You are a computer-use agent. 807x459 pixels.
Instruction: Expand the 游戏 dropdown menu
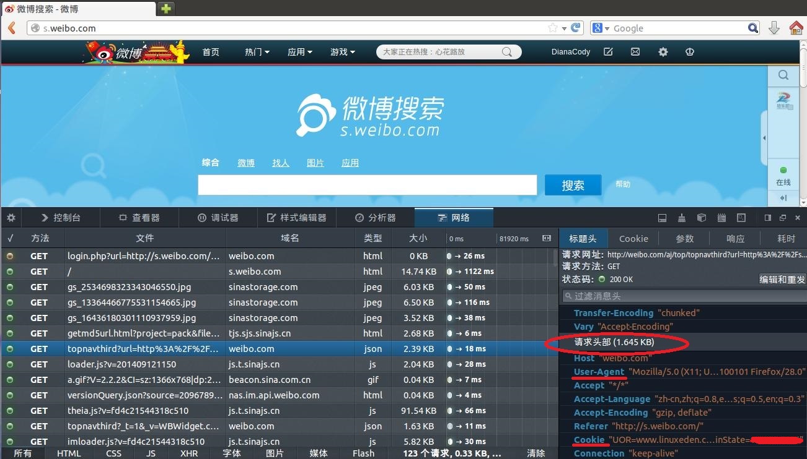(x=343, y=52)
